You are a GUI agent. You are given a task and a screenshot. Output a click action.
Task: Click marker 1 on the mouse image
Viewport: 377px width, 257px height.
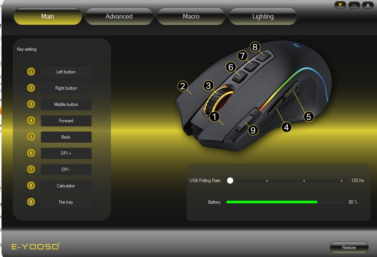215,117
